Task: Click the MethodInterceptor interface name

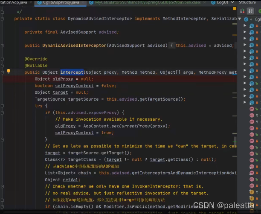Action: coord(184,19)
